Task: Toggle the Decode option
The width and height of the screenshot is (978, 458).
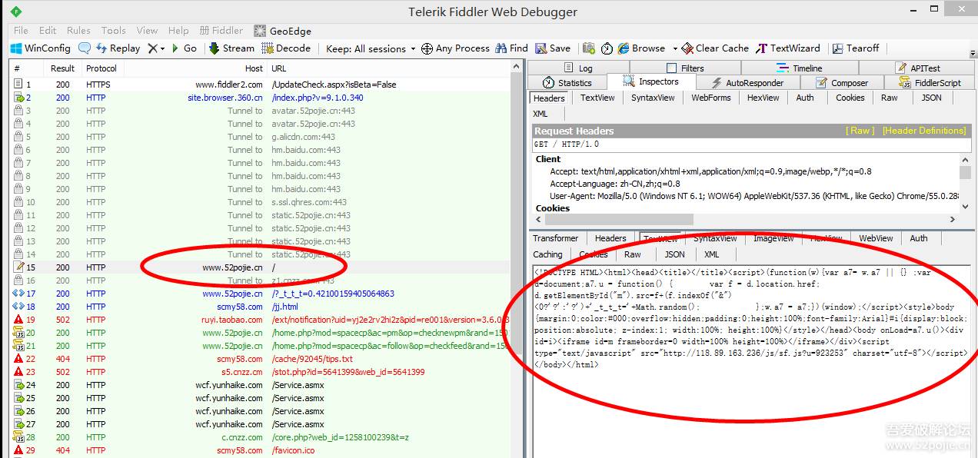Action: pos(286,48)
